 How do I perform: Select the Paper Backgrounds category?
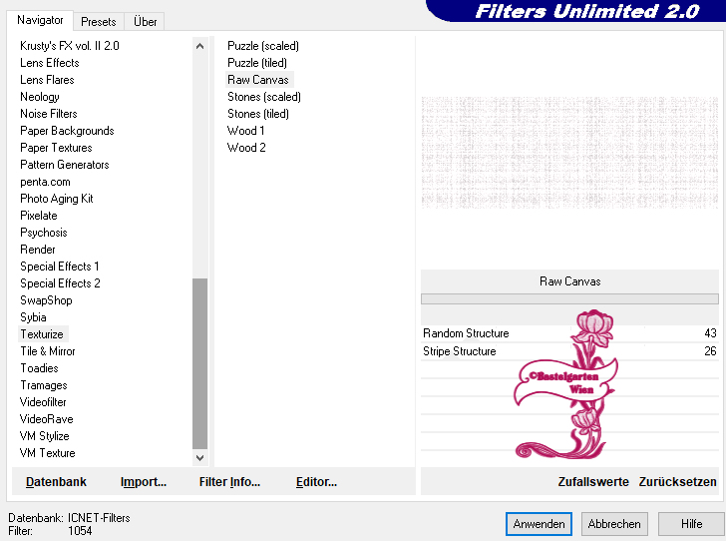67,131
